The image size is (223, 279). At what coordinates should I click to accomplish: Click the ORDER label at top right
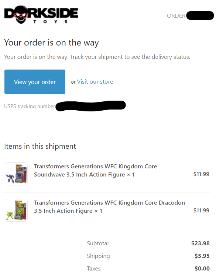(176, 16)
